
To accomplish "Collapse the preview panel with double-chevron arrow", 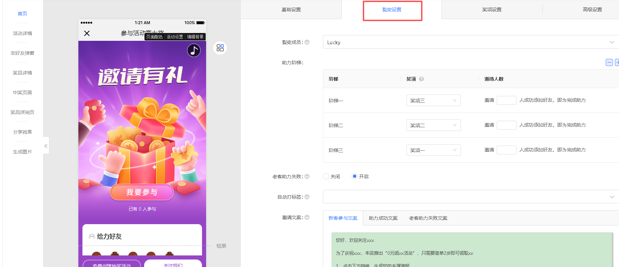I will coord(46,146).
